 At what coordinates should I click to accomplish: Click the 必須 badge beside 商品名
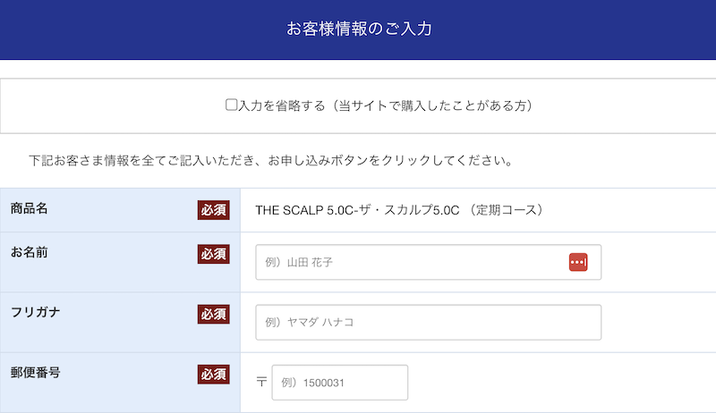(x=214, y=210)
